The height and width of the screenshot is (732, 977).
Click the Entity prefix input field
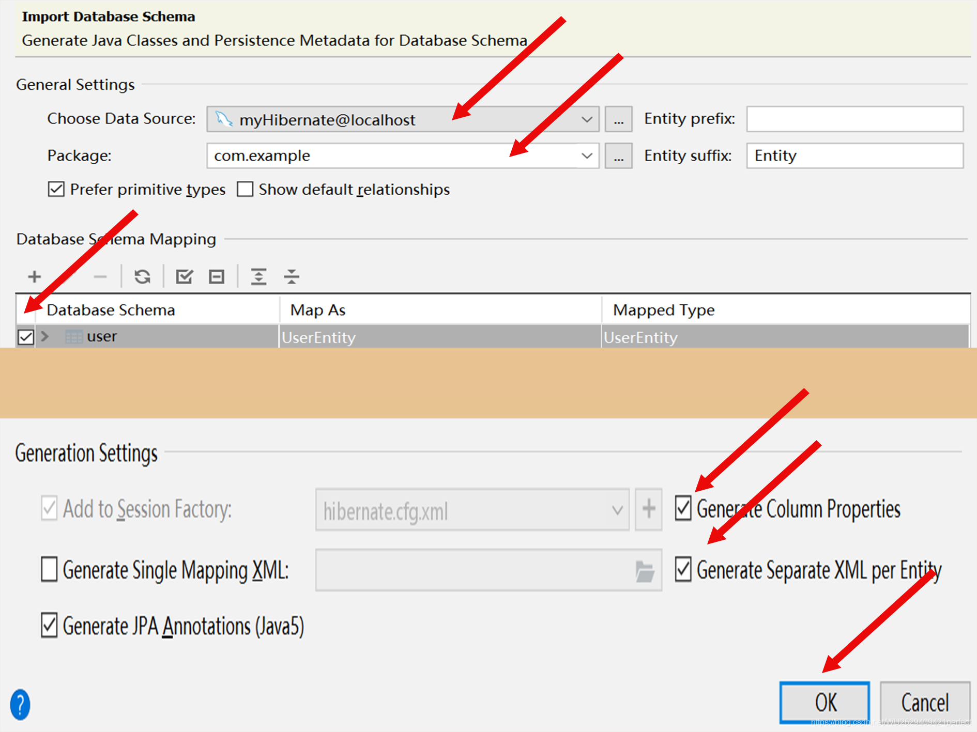[x=854, y=119]
